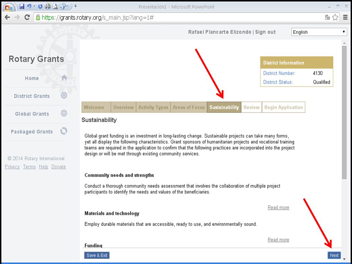The width and height of the screenshot is (352, 264).
Task: Click the Quick Print icon
Action: coord(48,6)
